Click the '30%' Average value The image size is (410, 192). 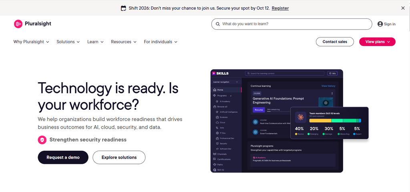[329, 129]
